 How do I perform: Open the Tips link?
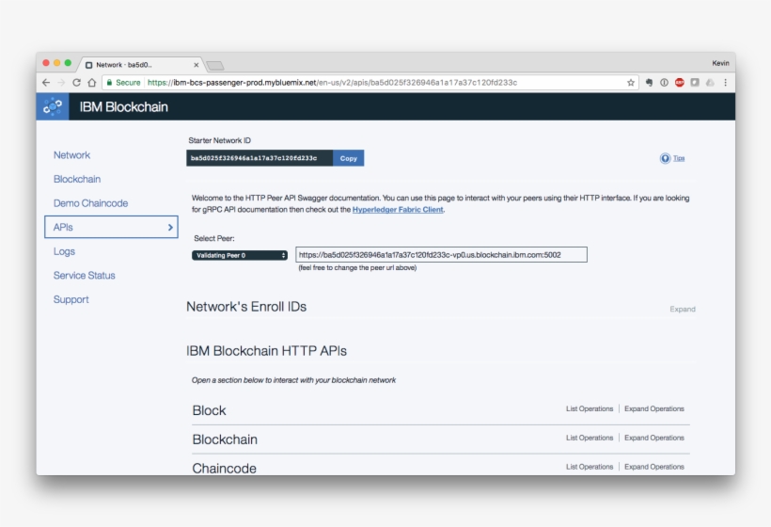[x=679, y=158]
